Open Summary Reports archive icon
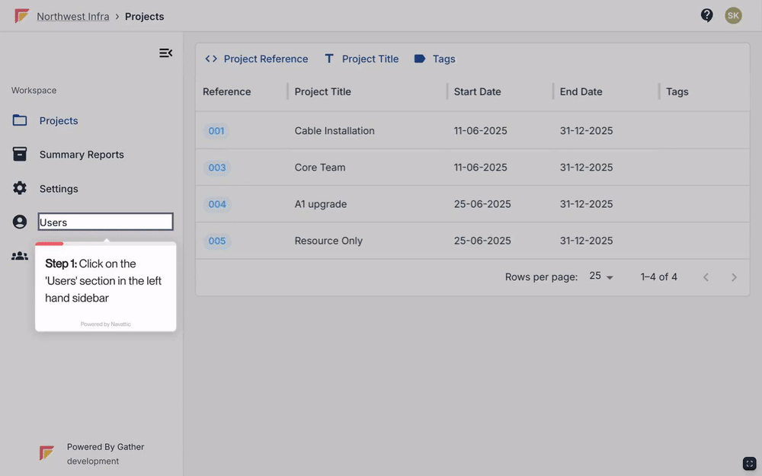This screenshot has width=762, height=476. 20,154
